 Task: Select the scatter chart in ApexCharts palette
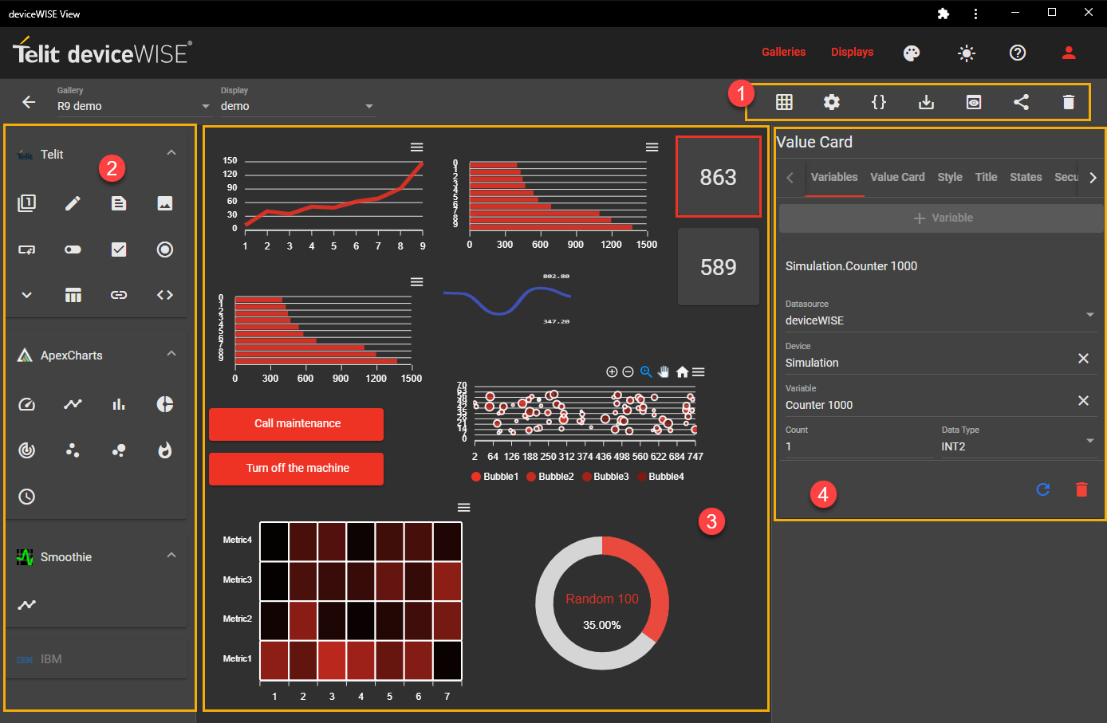pyautogui.click(x=73, y=450)
